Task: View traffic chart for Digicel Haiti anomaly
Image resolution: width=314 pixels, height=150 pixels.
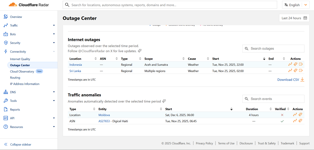Action: 295,121
